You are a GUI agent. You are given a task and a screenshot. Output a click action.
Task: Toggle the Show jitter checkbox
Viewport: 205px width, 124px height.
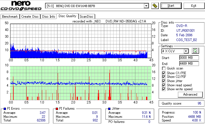click(164, 81)
